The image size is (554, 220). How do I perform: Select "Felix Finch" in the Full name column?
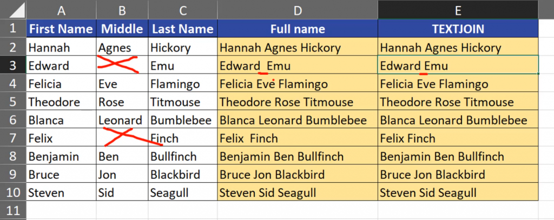click(298, 138)
